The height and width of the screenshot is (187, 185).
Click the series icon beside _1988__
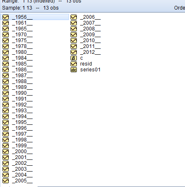click(5, 81)
